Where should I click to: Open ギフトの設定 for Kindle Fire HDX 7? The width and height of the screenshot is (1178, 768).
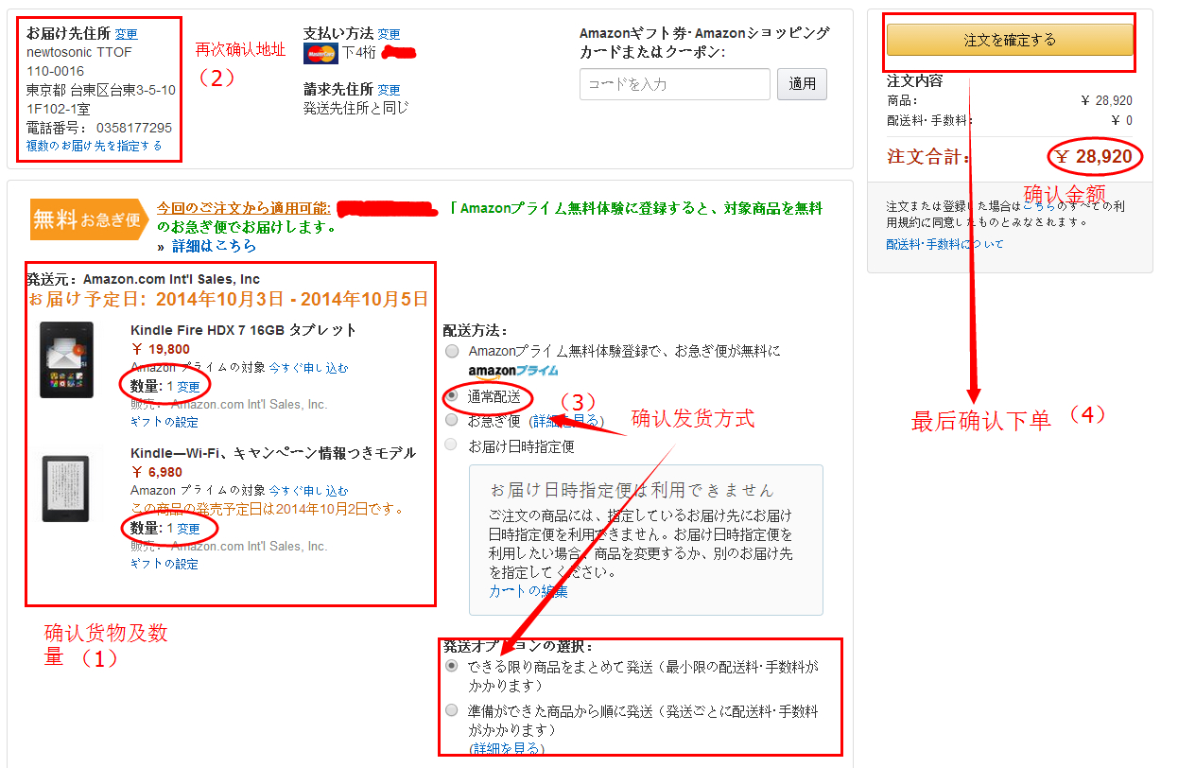pyautogui.click(x=165, y=422)
